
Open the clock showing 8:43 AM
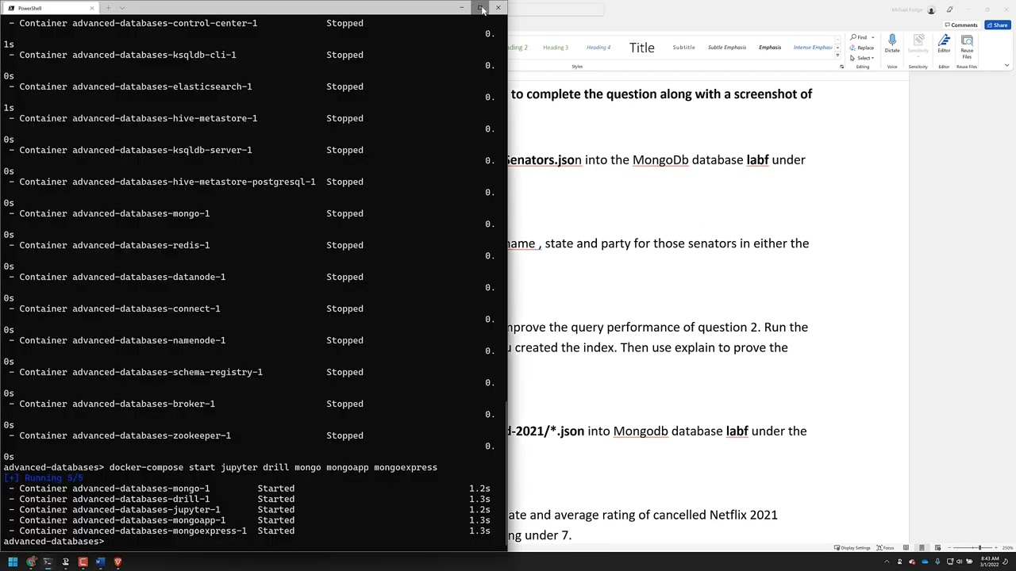989,562
